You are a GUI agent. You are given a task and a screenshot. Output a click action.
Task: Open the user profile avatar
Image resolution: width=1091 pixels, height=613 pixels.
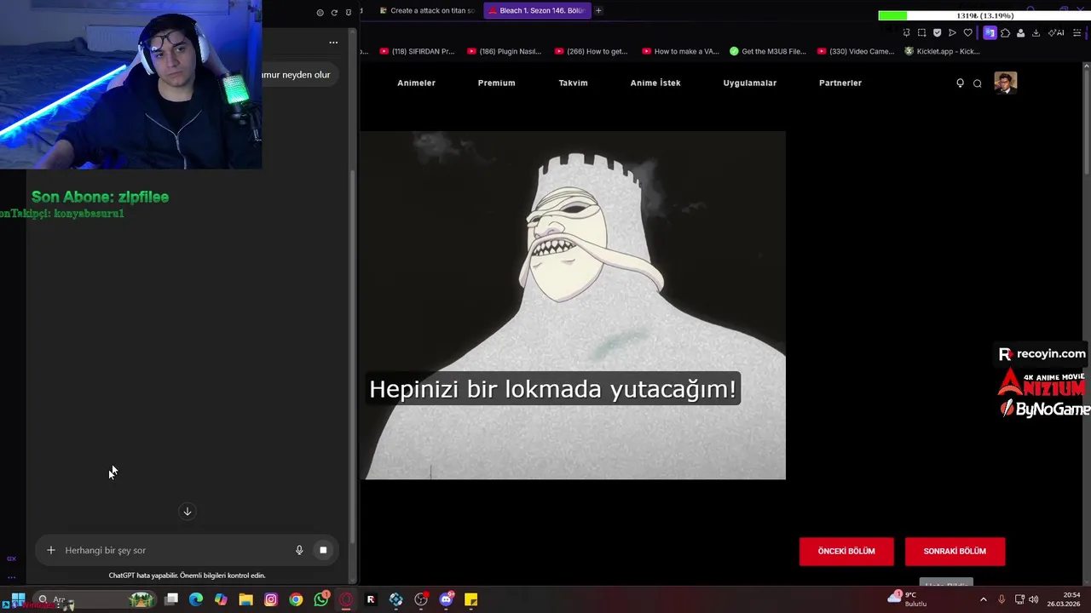(1005, 83)
